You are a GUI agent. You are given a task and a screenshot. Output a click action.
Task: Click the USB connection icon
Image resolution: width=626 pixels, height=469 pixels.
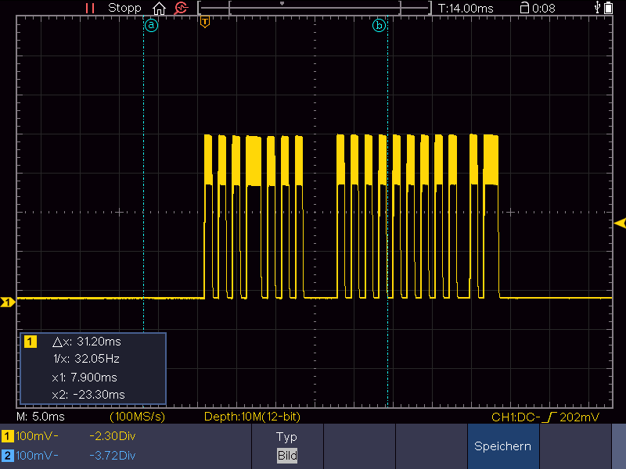[x=597, y=8]
